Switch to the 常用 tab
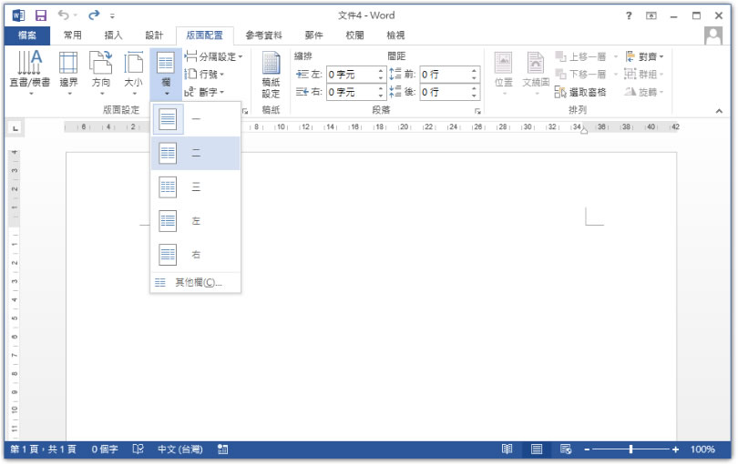738x464 pixels. tap(73, 35)
